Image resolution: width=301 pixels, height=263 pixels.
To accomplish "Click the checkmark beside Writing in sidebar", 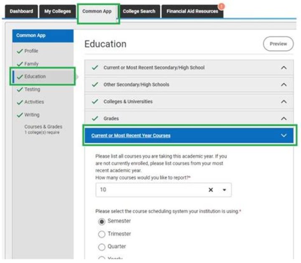I will point(20,115).
